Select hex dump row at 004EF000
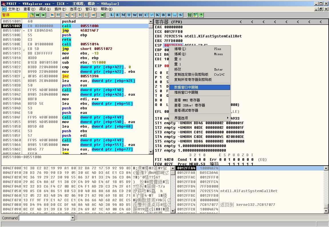Image resolution: width=329 pixels, height=227 pixels. coord(86,168)
